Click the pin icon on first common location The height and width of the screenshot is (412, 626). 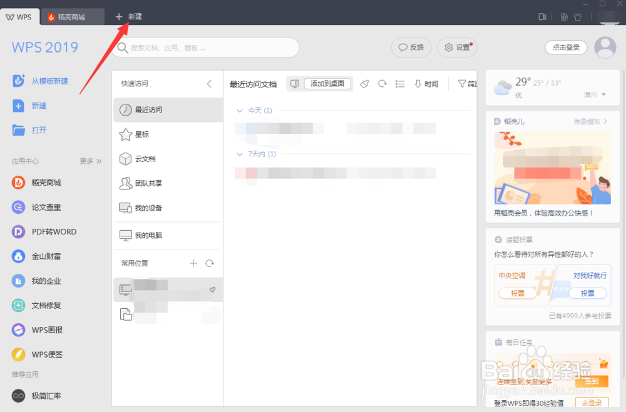click(x=212, y=289)
